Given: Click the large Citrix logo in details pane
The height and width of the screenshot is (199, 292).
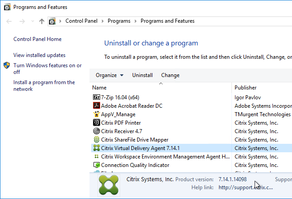Looking at the screenshot, I should pyautogui.click(x=109, y=185).
